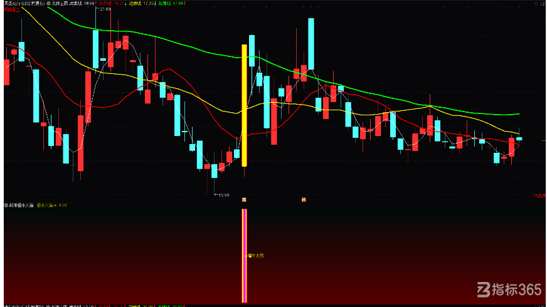Click the second orange event marker on the right
Viewport: 547px width, 307px height.
[x=304, y=200]
